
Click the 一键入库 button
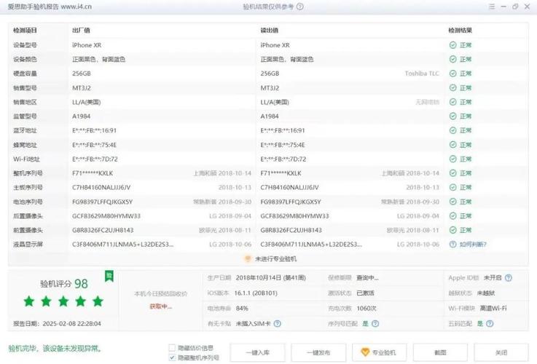coord(257,352)
